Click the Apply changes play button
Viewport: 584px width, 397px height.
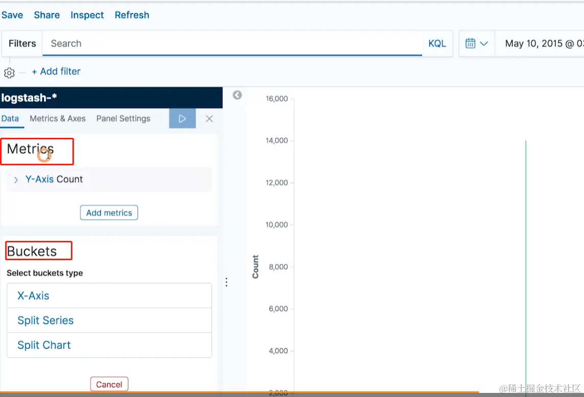coord(182,118)
